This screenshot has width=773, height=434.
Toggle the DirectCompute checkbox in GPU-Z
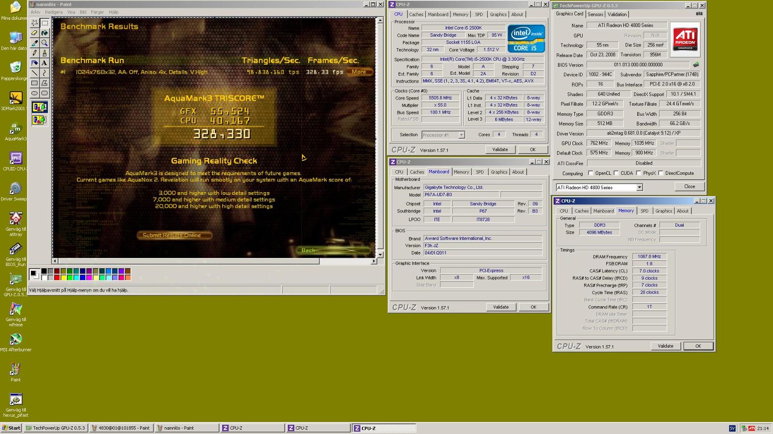pos(660,173)
